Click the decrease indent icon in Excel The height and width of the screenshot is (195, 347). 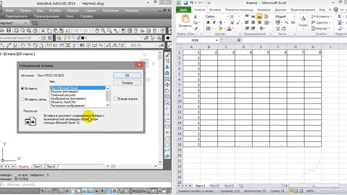pos(247,28)
